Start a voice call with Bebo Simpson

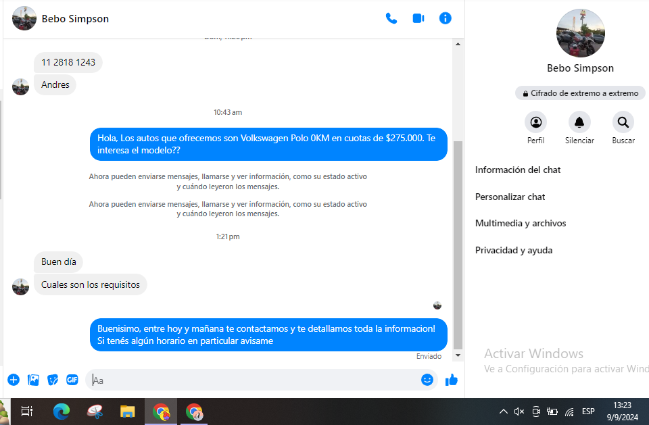tap(391, 18)
